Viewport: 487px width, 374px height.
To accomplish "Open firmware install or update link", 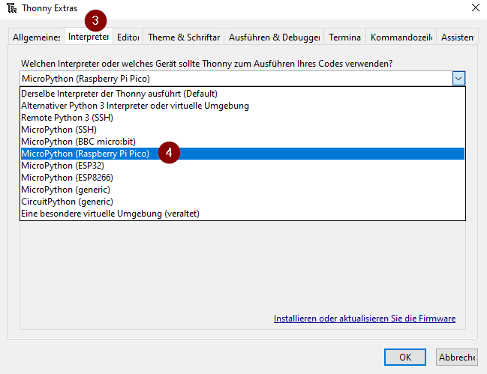I will coord(364,319).
